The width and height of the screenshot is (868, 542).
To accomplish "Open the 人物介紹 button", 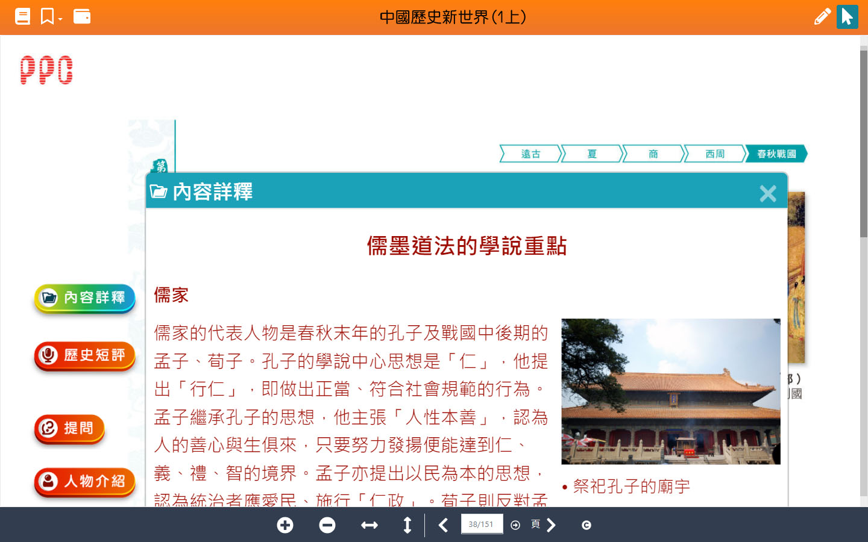I will (85, 481).
